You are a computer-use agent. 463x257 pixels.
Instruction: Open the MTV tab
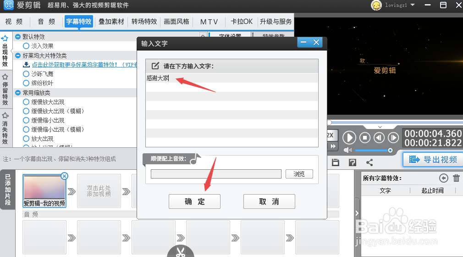pos(209,22)
